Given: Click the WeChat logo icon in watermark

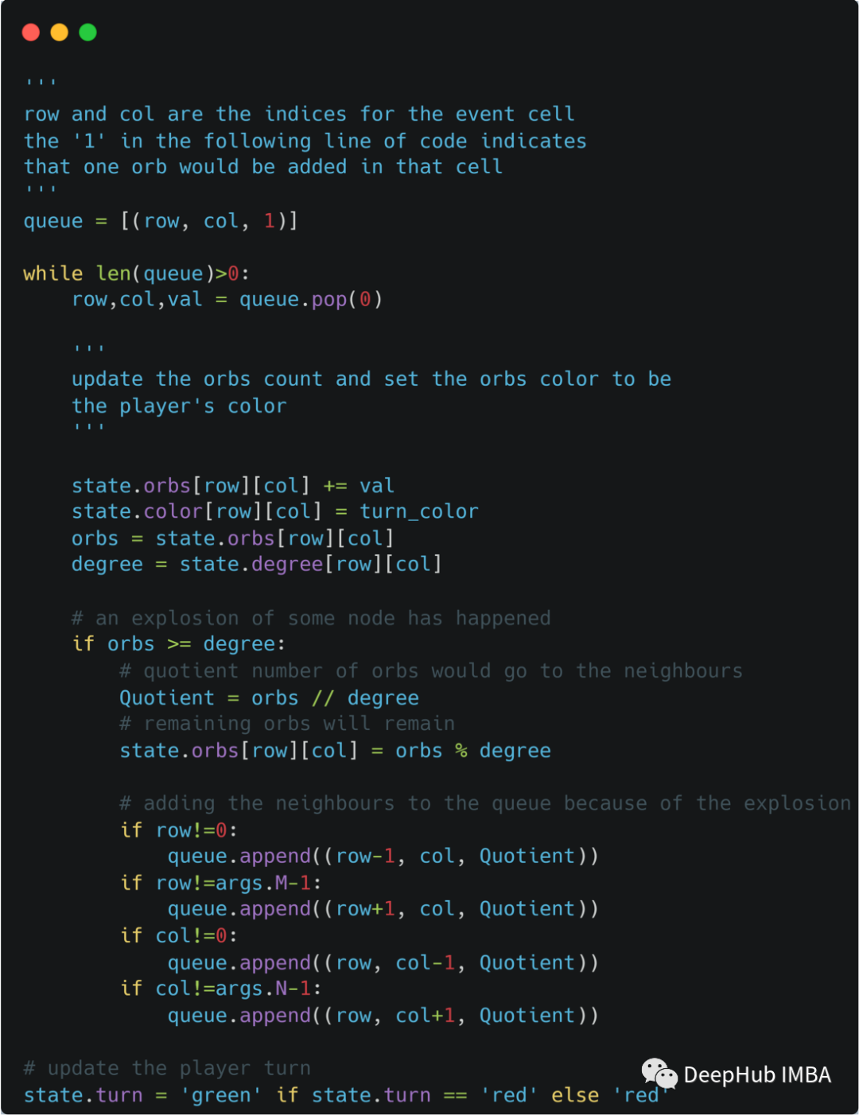Looking at the screenshot, I should pos(659,1074).
